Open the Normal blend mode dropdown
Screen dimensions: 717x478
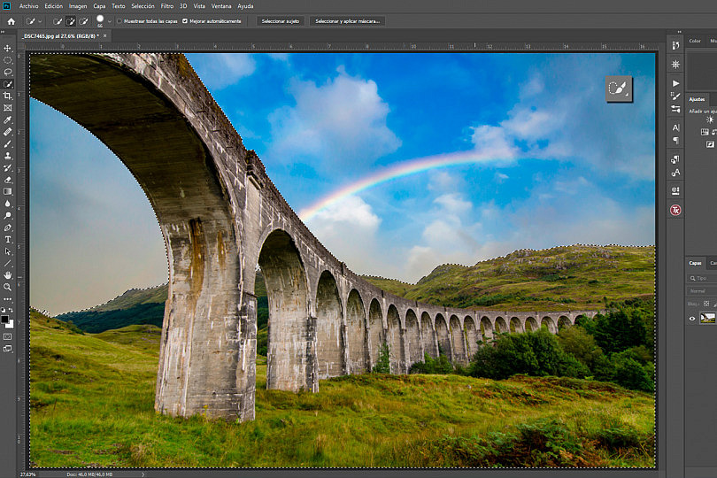(701, 291)
